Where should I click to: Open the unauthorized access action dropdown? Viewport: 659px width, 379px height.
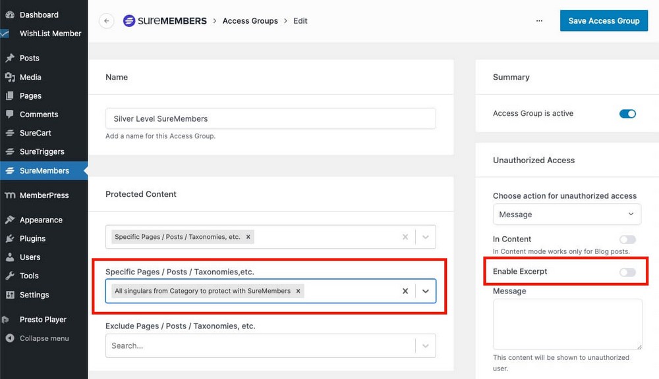(x=567, y=215)
